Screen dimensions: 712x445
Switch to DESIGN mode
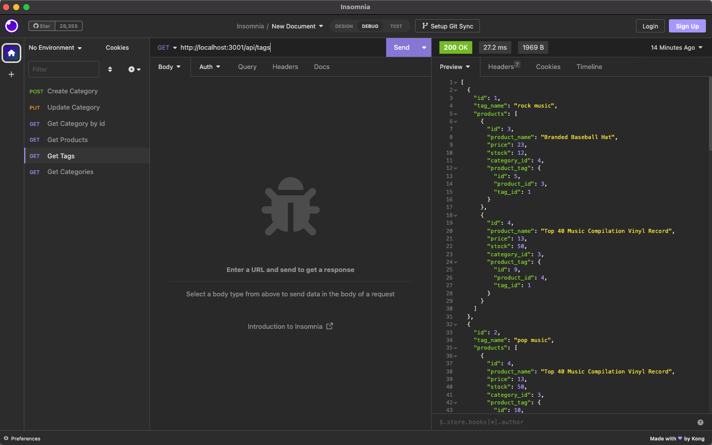(343, 26)
